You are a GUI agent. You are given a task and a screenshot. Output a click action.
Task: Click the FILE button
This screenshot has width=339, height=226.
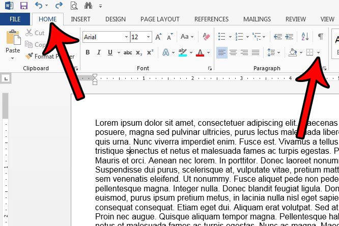pos(15,19)
